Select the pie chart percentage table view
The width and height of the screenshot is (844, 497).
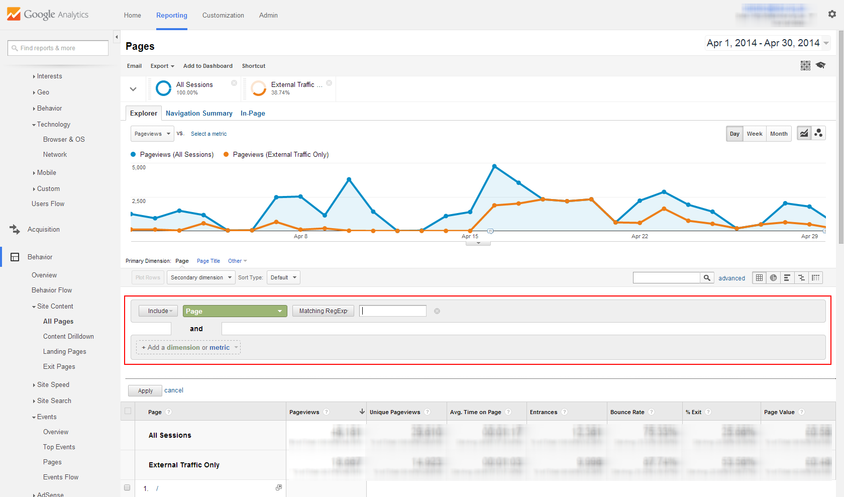tap(773, 278)
